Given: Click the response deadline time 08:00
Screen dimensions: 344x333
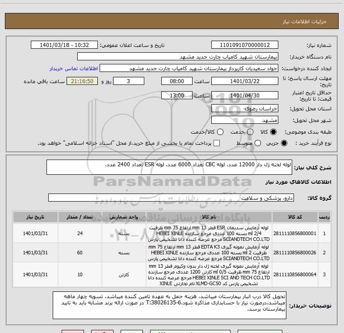Looking at the screenshot, I should [x=177, y=81].
